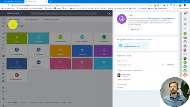Click the Bitrix24 logo in footer
Image resolution: width=190 pixels, height=107 pixels.
pyautogui.click(x=12, y=103)
